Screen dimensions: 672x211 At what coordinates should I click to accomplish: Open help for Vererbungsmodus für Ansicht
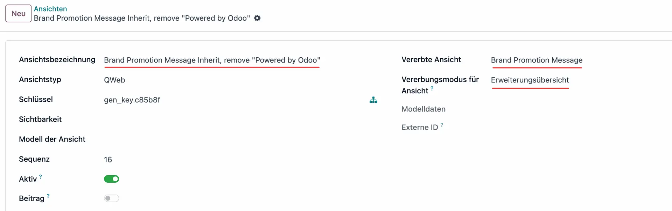coord(433,88)
